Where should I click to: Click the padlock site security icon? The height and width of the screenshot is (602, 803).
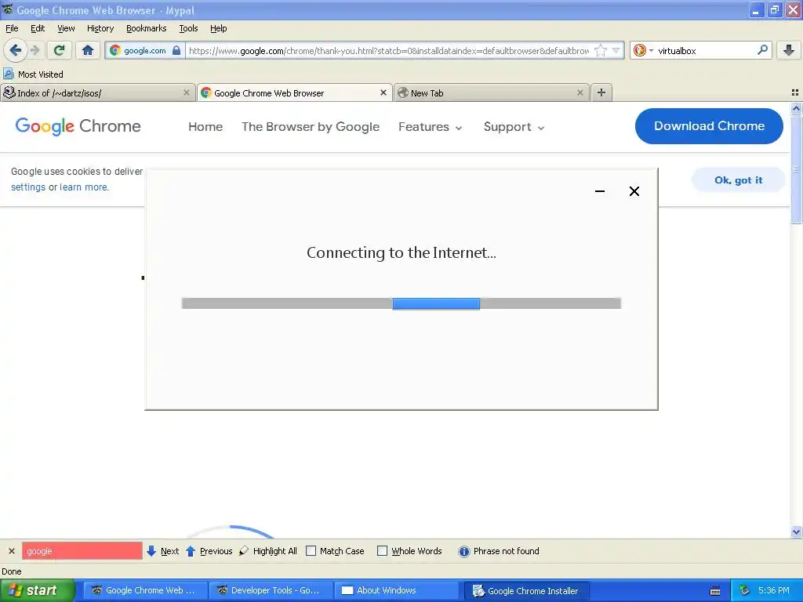click(x=176, y=50)
